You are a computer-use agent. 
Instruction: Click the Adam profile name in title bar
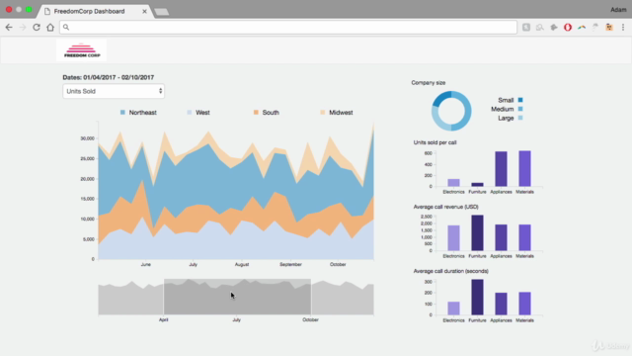pos(618,10)
